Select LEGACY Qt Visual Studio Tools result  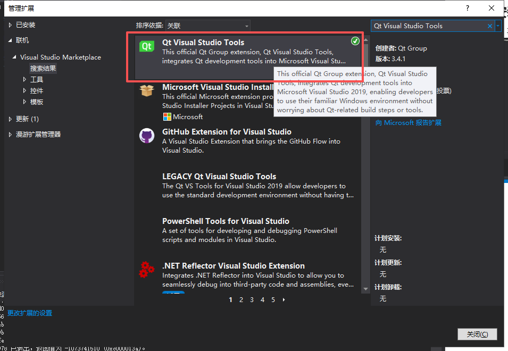219,177
